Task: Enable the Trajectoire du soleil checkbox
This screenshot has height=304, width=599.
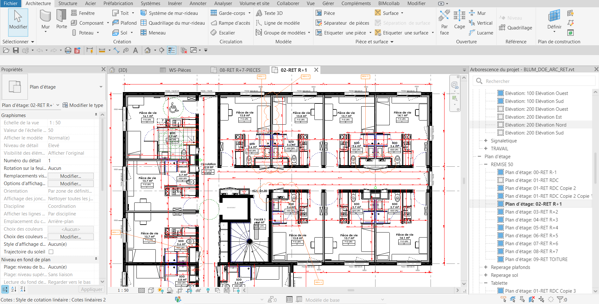Action: (x=51, y=252)
